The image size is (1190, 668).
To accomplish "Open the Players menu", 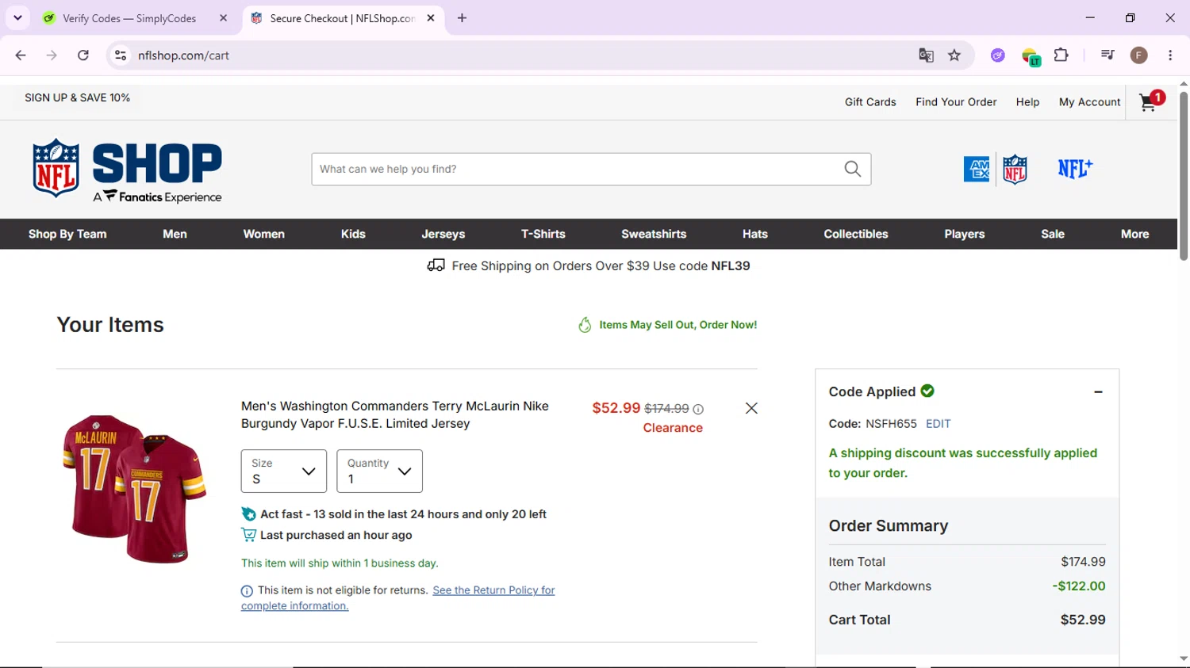I will coord(965,234).
